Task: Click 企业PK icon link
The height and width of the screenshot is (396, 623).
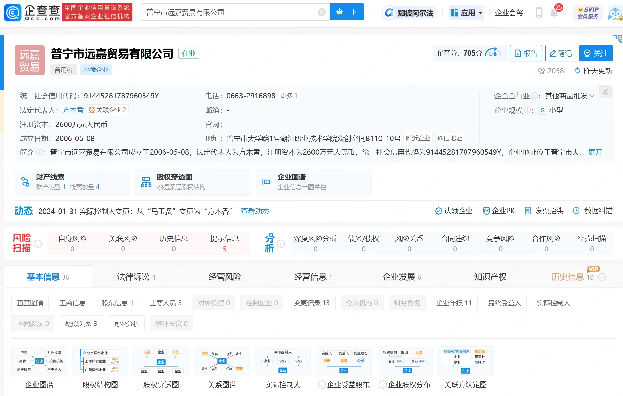Action: coord(499,211)
